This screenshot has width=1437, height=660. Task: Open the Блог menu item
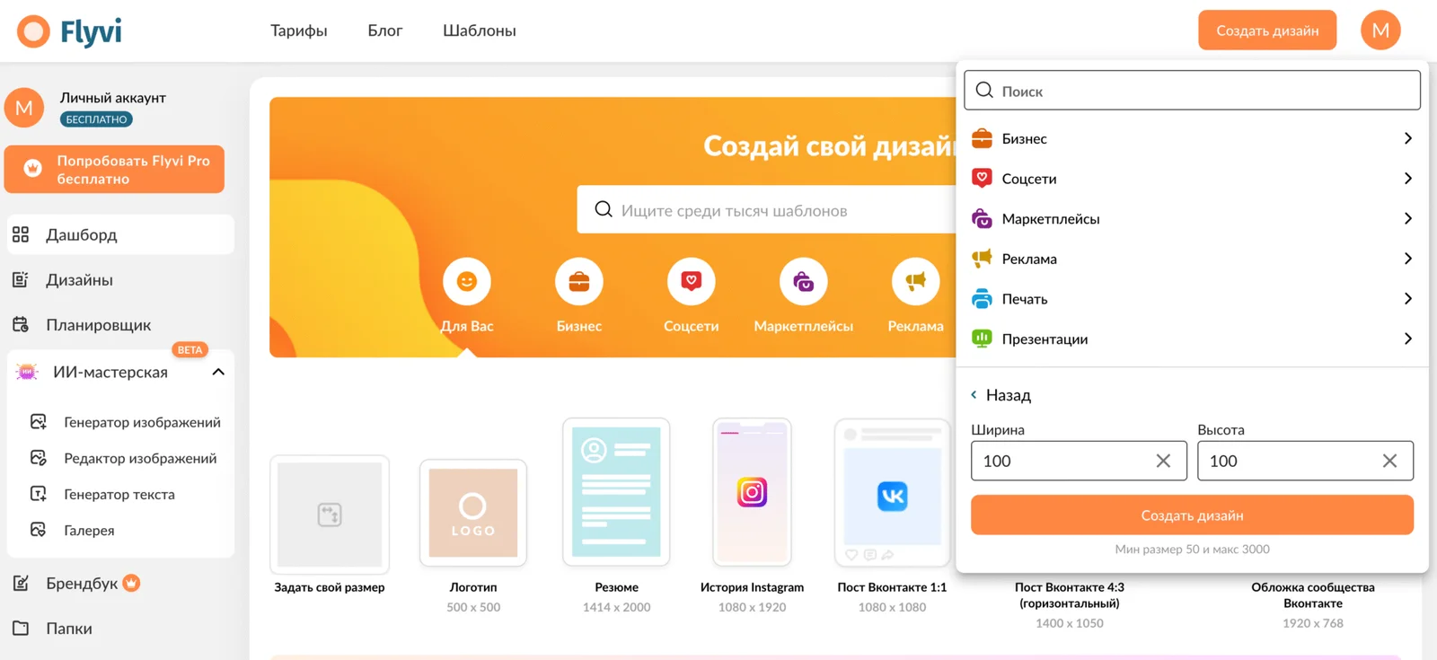[x=385, y=31]
